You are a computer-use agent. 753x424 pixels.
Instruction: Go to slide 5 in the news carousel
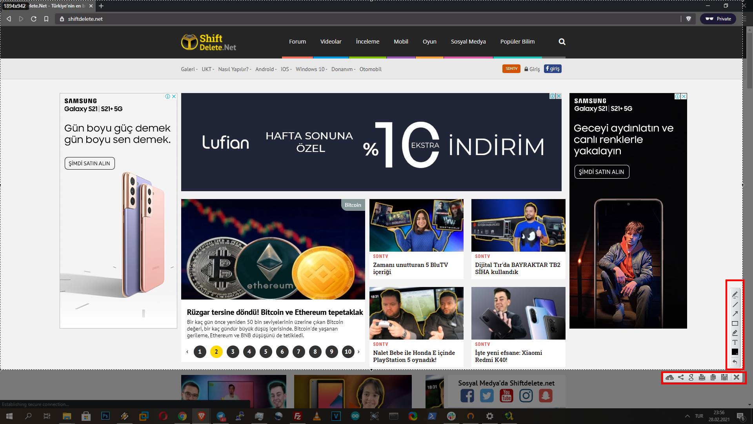[x=266, y=352]
